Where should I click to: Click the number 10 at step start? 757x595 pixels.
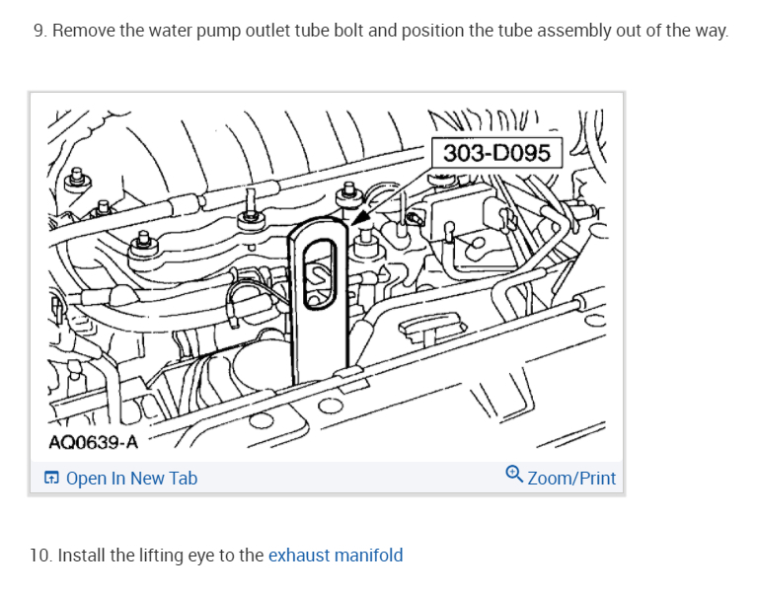point(40,555)
